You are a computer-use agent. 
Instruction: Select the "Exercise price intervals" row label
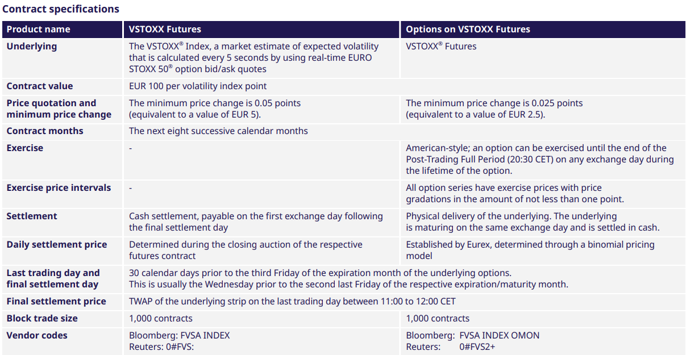(x=59, y=188)
